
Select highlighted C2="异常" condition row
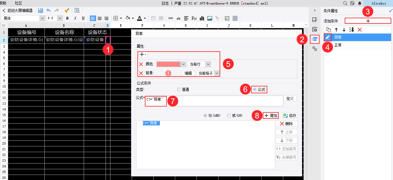(151, 123)
